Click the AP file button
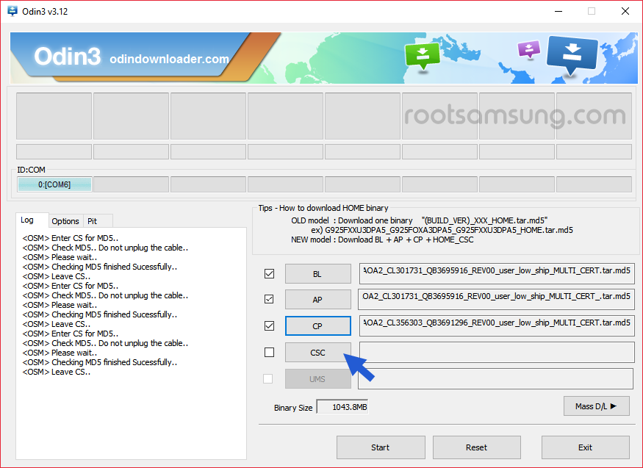Image resolution: width=643 pixels, height=468 pixels. [317, 300]
